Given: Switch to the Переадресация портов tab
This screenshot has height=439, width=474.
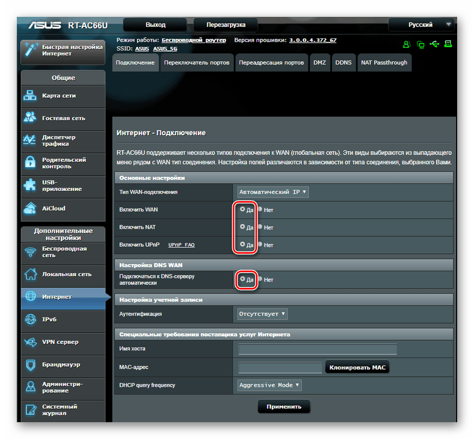Looking at the screenshot, I should tap(271, 63).
